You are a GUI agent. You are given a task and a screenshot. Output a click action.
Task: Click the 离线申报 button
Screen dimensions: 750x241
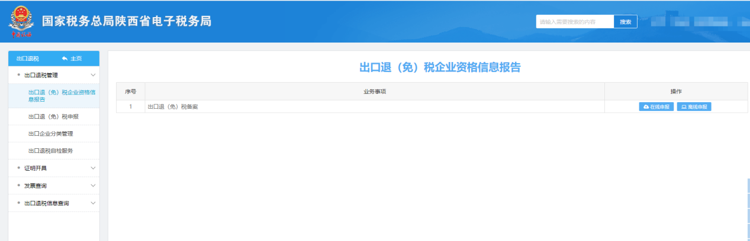coord(694,107)
